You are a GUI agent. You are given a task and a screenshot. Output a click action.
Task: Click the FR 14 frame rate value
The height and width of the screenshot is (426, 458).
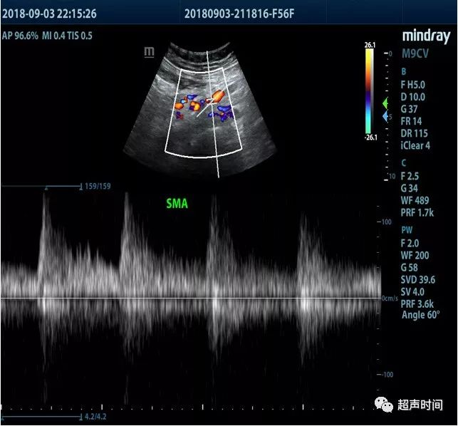tap(411, 121)
